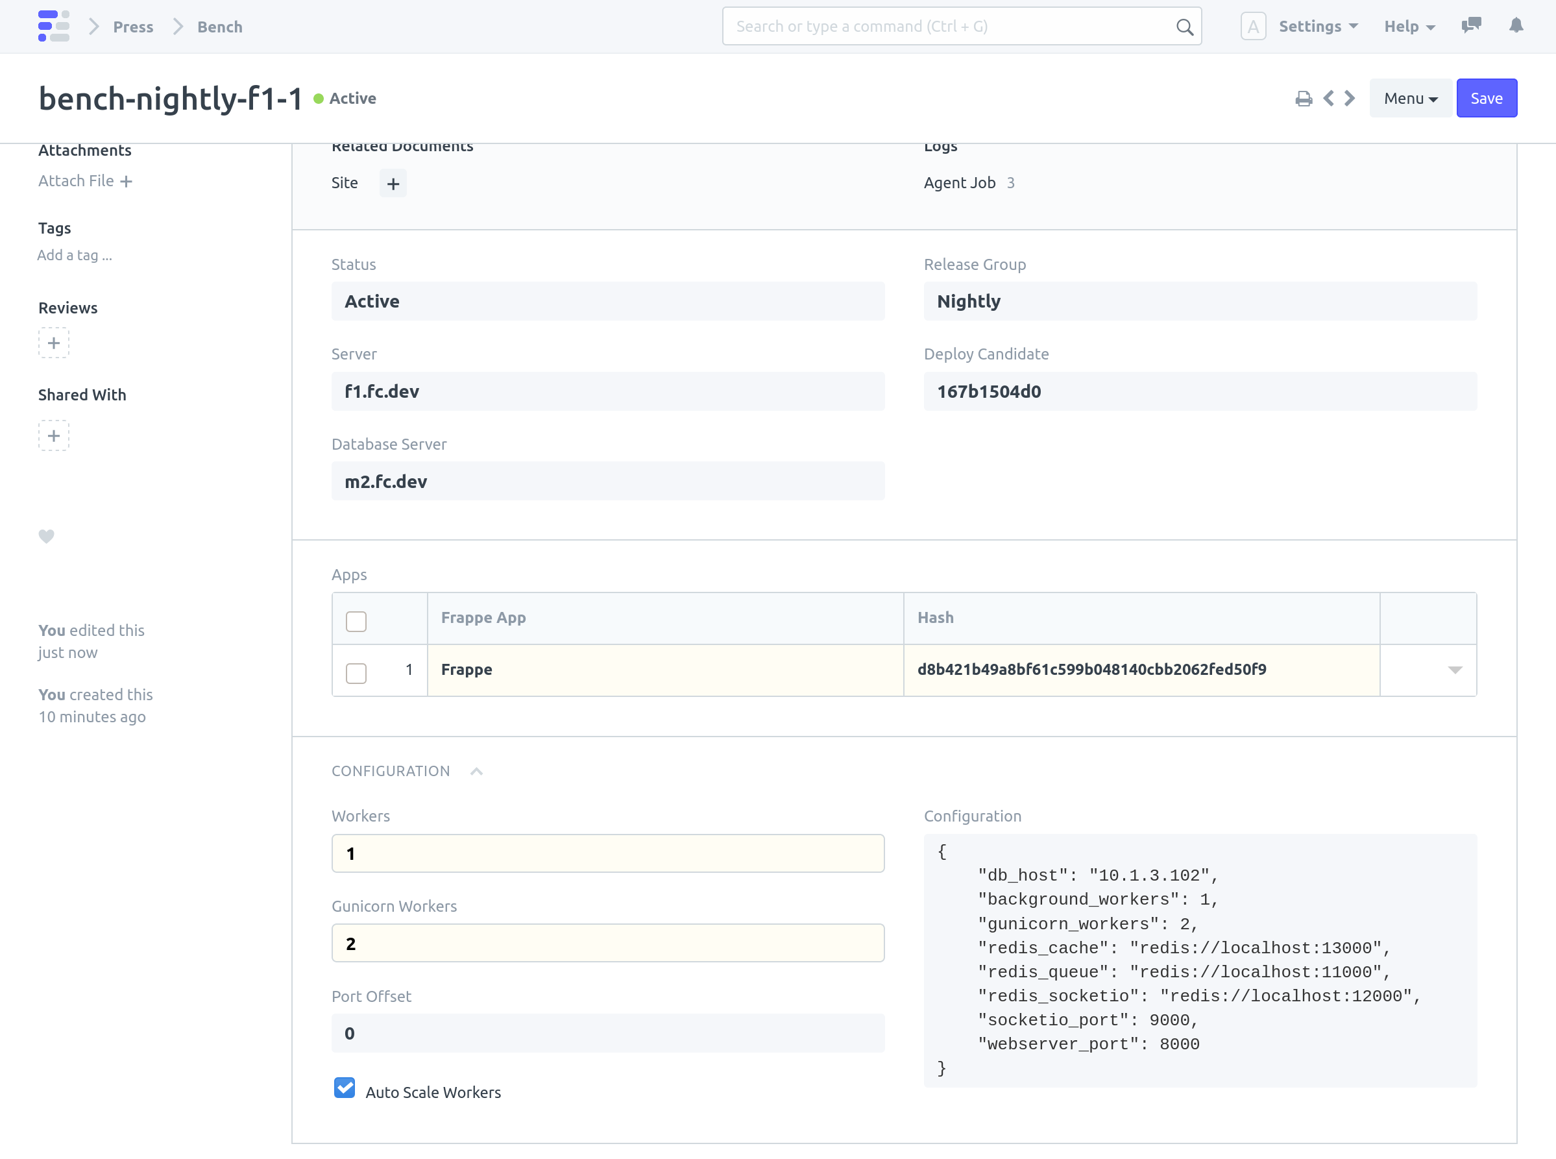
Task: Open the Agent Job logs link
Action: coord(959,182)
